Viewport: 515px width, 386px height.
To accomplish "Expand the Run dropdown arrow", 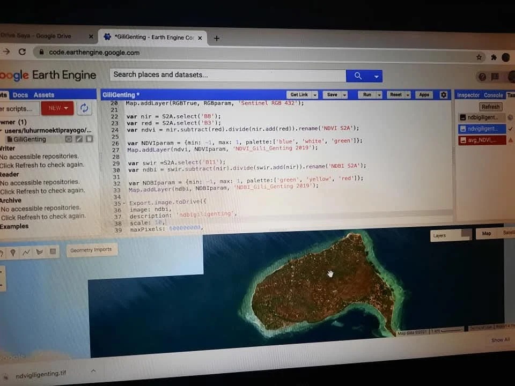I will pyautogui.click(x=379, y=95).
